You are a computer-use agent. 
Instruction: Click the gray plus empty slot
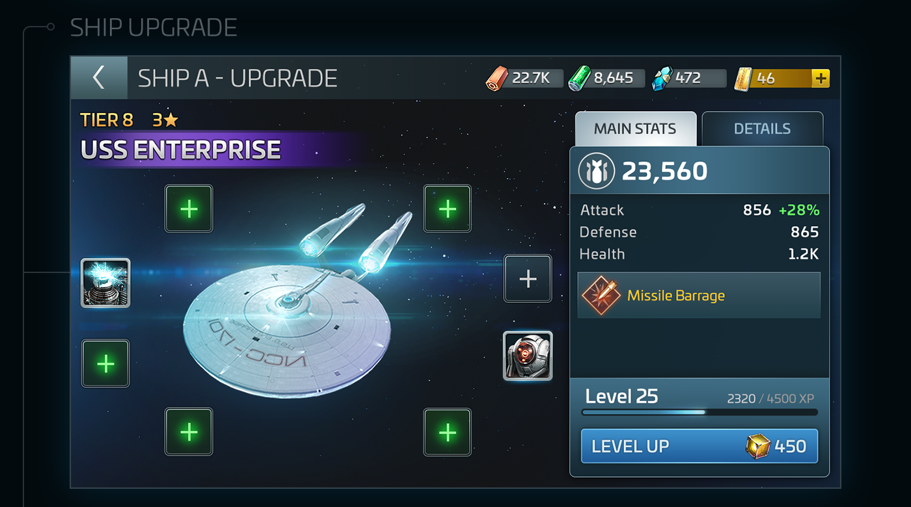528,279
